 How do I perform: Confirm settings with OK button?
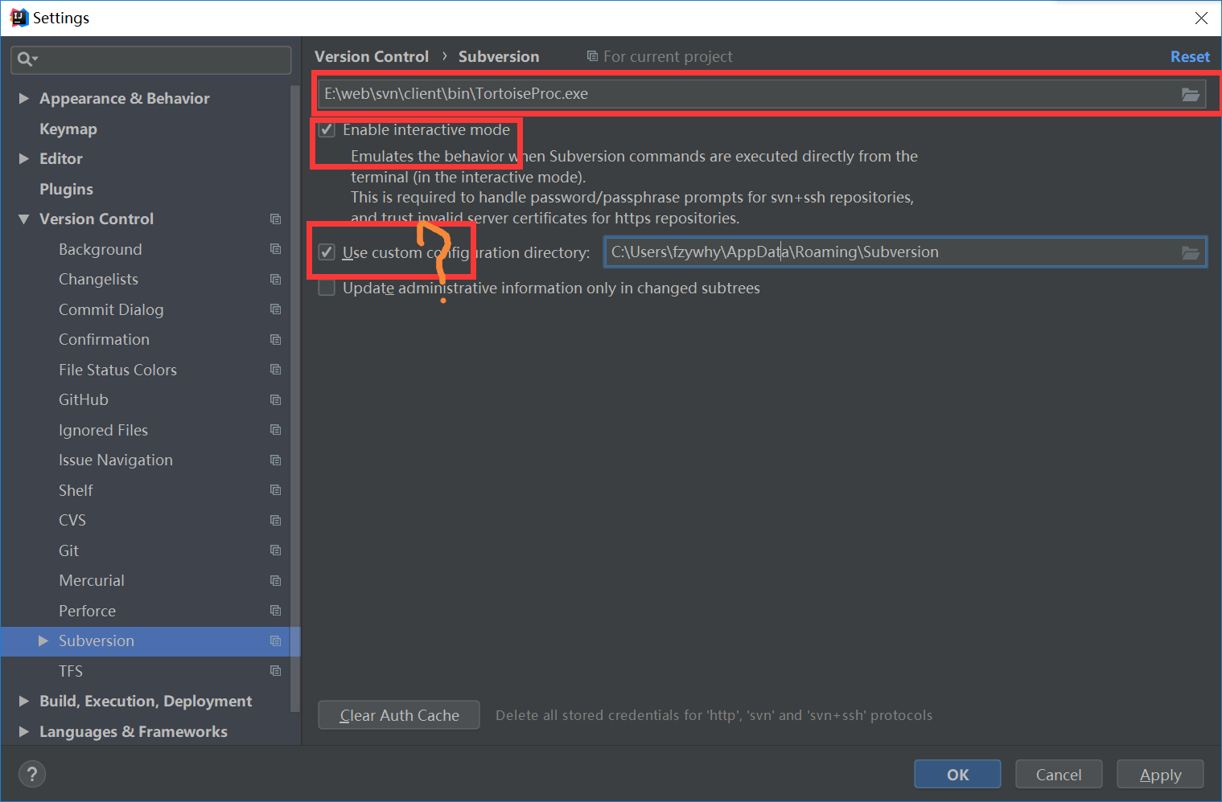957,775
